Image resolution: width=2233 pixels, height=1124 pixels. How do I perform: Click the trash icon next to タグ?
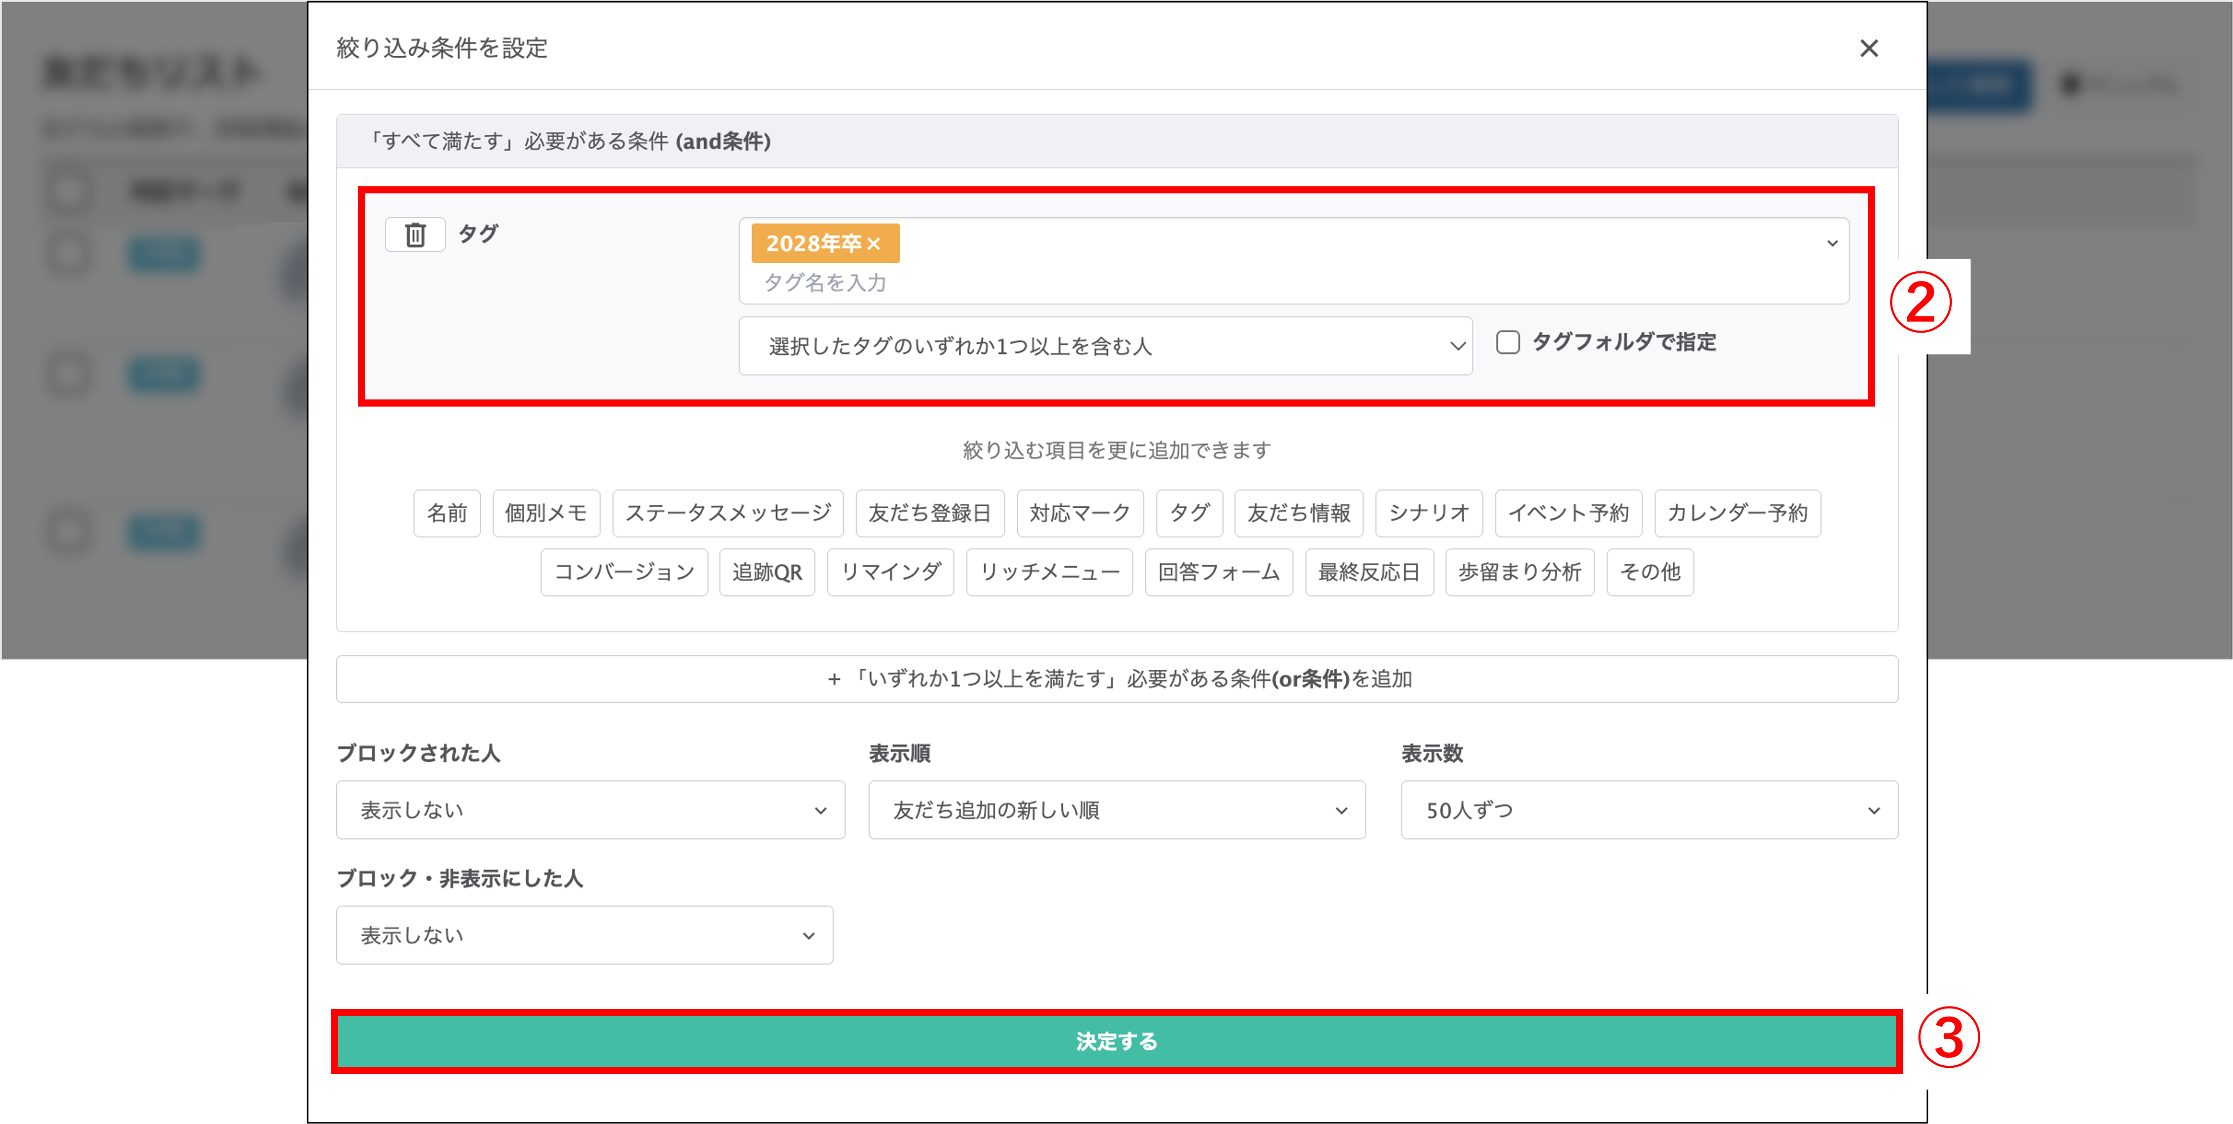click(x=415, y=235)
